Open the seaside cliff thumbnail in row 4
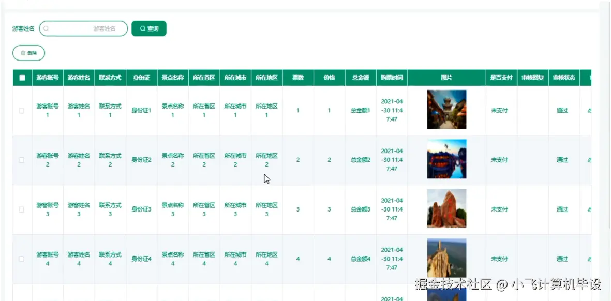Viewport: 611px width, 301px height. coord(446,258)
